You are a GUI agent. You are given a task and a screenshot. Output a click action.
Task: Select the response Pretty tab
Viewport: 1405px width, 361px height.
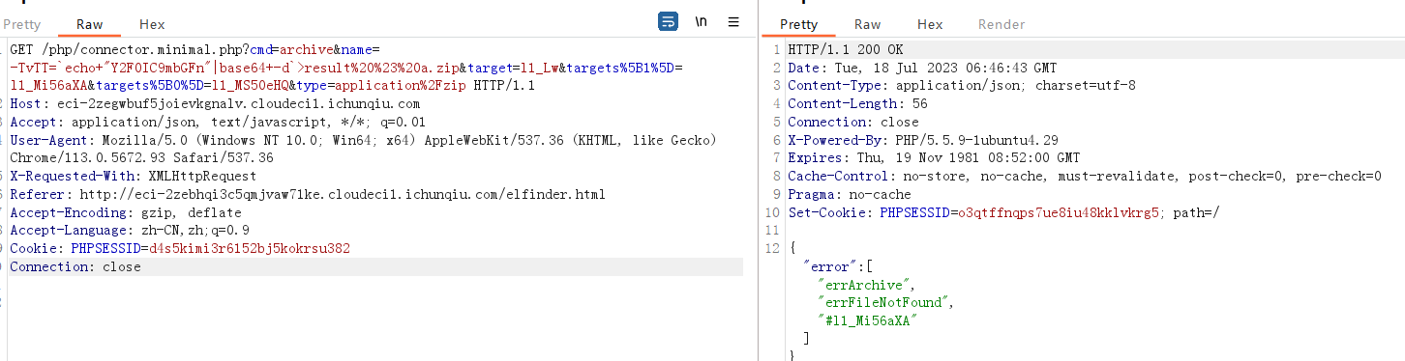pyautogui.click(x=798, y=24)
